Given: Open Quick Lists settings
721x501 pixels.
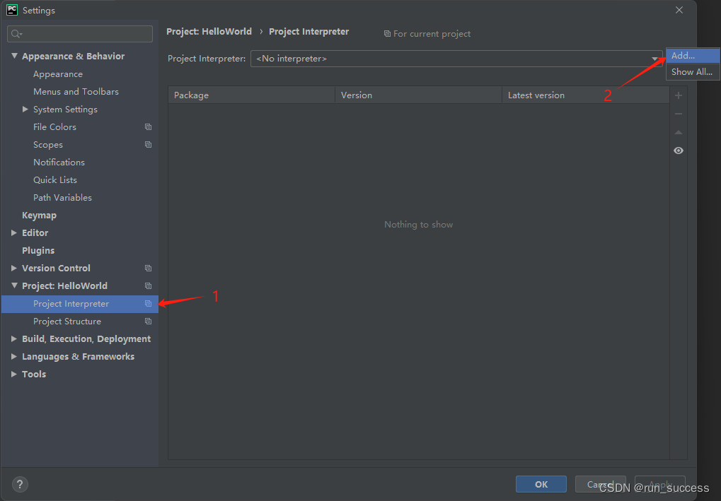Looking at the screenshot, I should [x=55, y=180].
